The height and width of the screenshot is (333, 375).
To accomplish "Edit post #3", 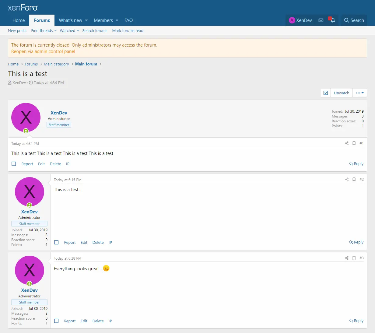I will tap(84, 321).
